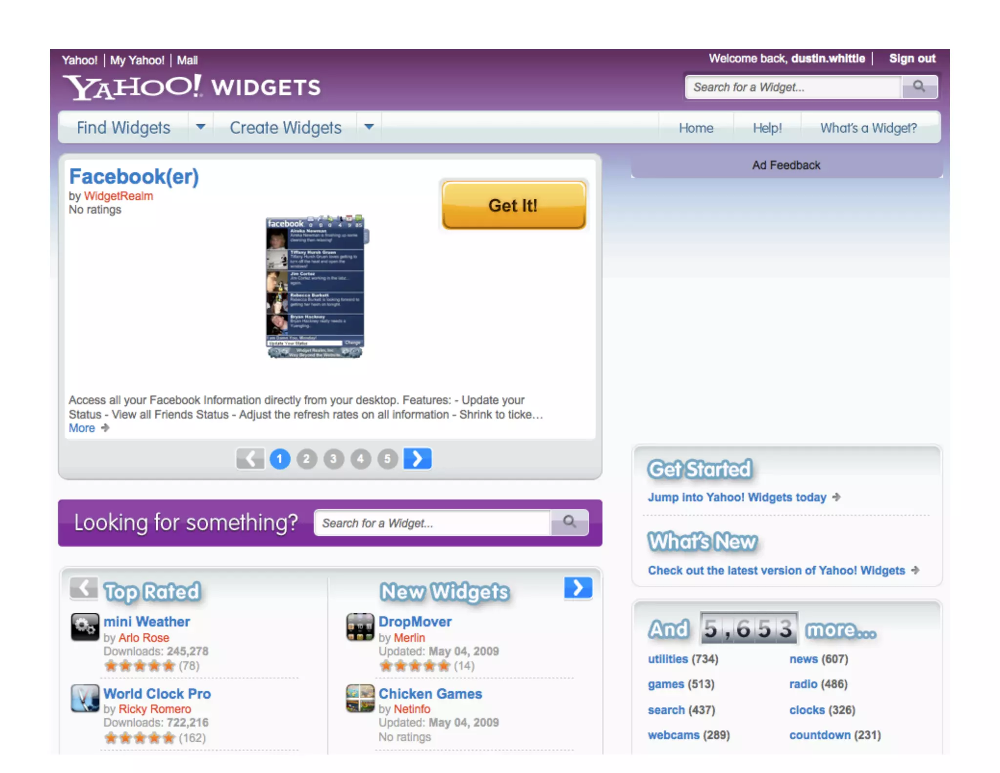
Task: Open the Find Widgets menu
Action: [x=124, y=128]
